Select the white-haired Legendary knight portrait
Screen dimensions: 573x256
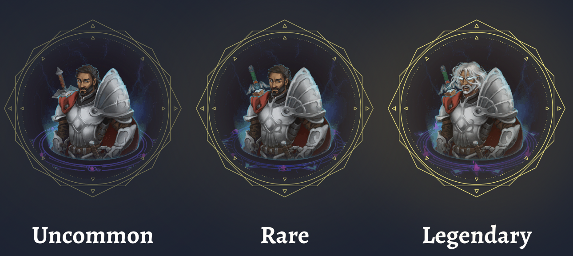coord(477,109)
